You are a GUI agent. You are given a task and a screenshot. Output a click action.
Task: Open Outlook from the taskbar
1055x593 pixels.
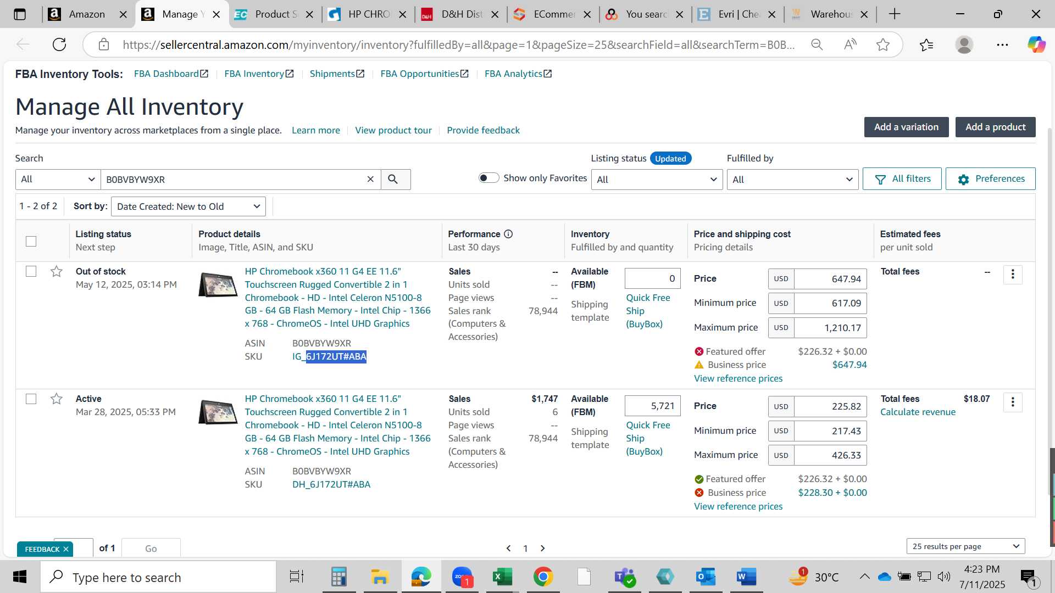(x=706, y=577)
